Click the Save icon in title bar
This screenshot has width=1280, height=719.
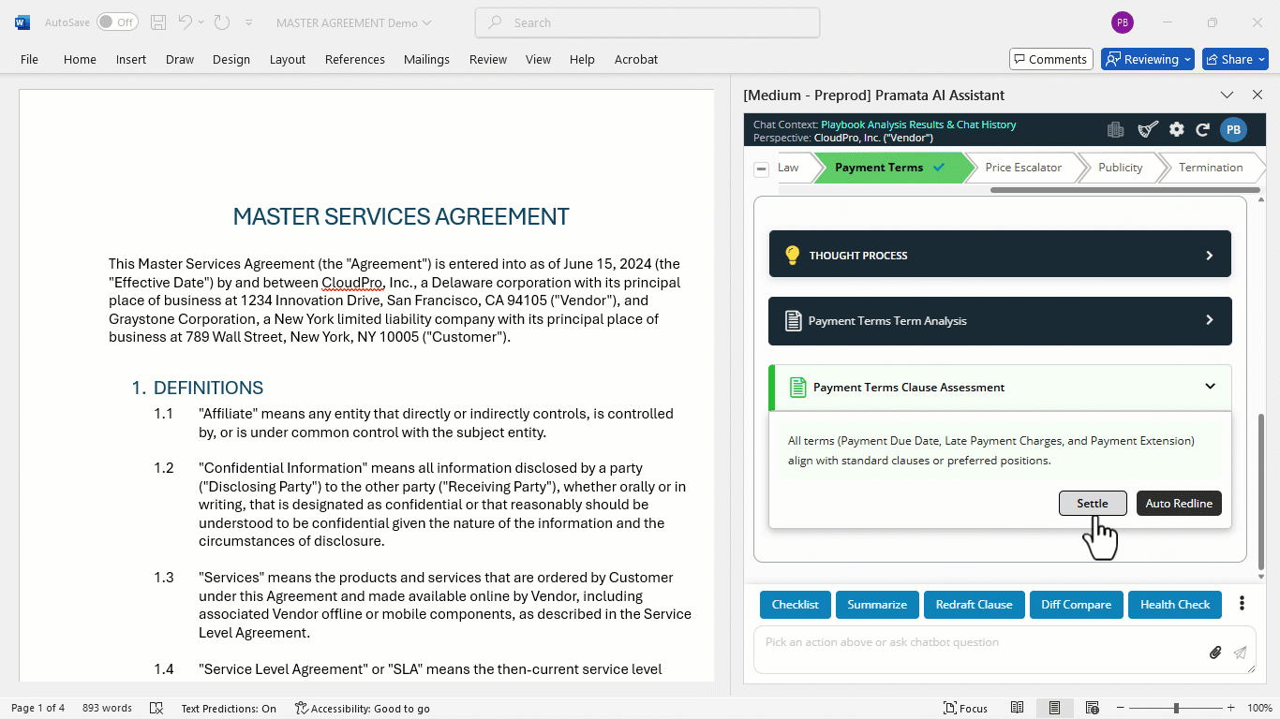(158, 22)
